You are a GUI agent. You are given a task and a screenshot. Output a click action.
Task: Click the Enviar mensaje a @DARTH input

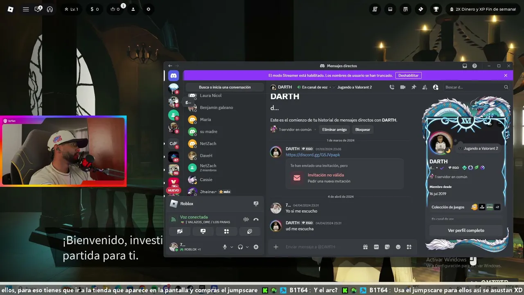click(x=322, y=247)
